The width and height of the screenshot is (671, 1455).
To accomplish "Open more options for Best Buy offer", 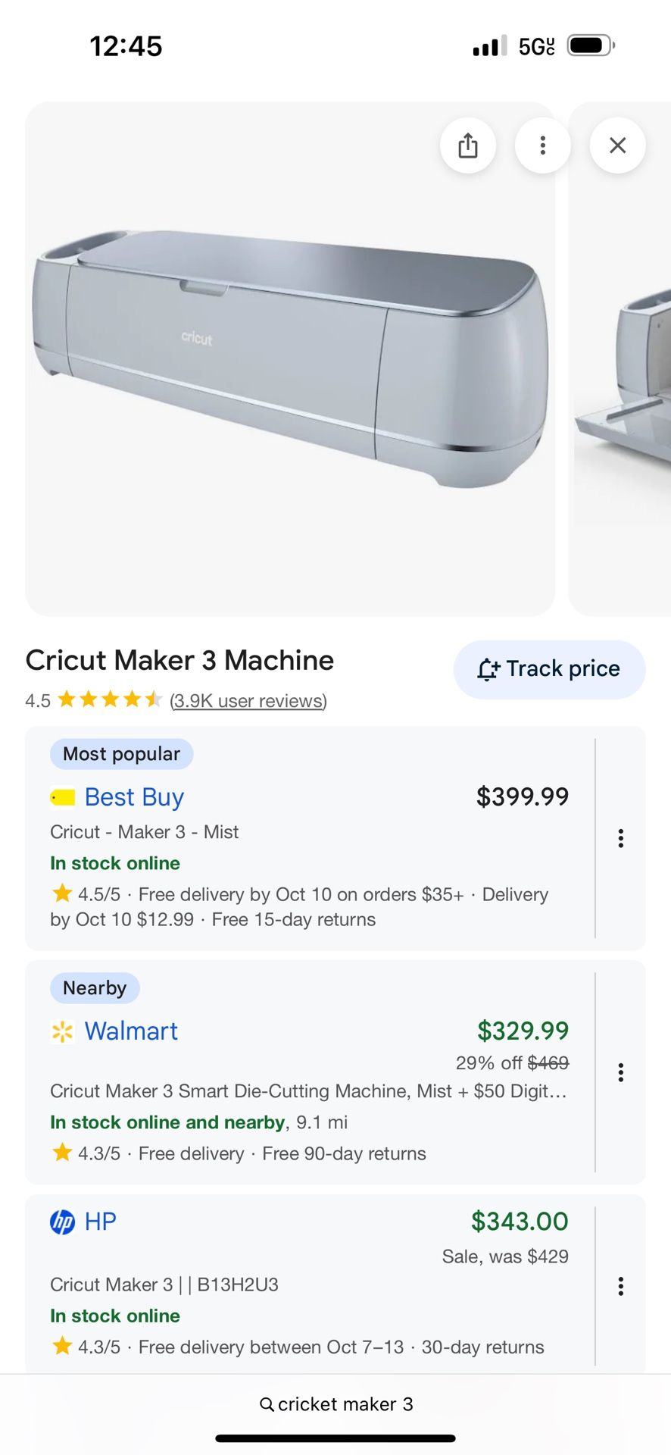I will click(x=620, y=838).
